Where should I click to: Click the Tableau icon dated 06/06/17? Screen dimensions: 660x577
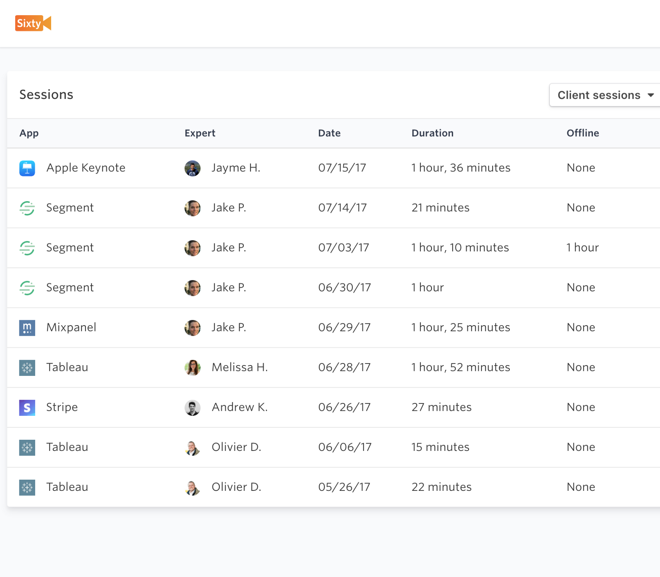click(x=27, y=448)
